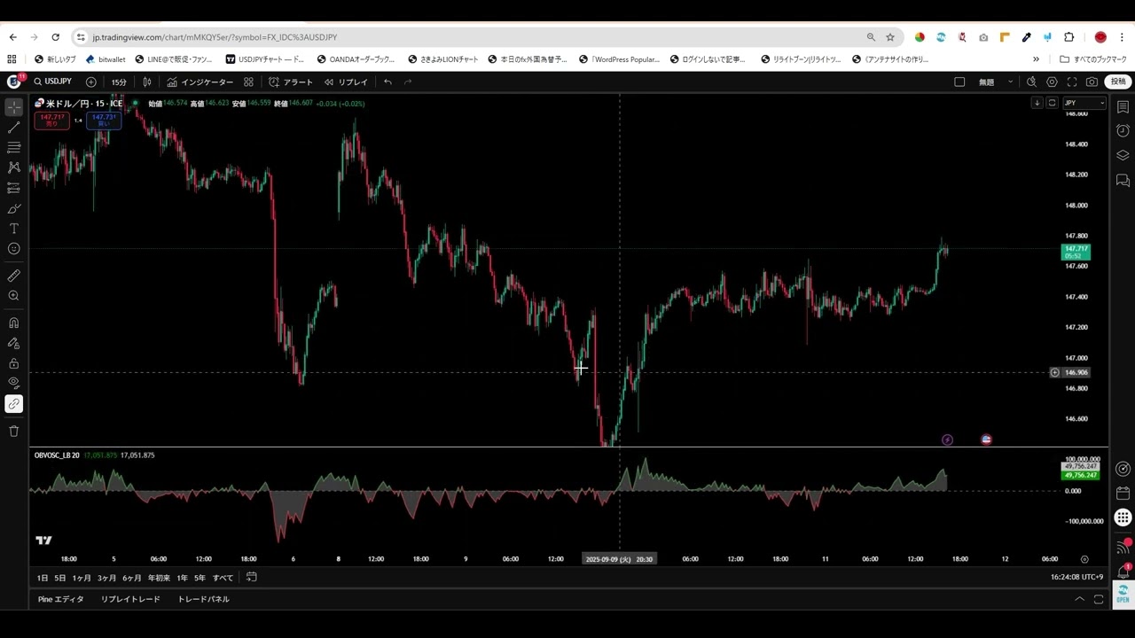Screen dimensions: 1135x638
Task: Open time axis settings gear icon
Action: (x=1084, y=559)
